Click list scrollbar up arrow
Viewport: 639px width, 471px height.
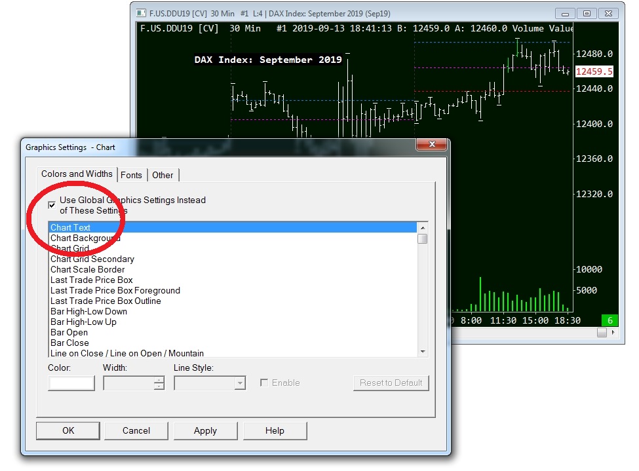click(x=423, y=228)
